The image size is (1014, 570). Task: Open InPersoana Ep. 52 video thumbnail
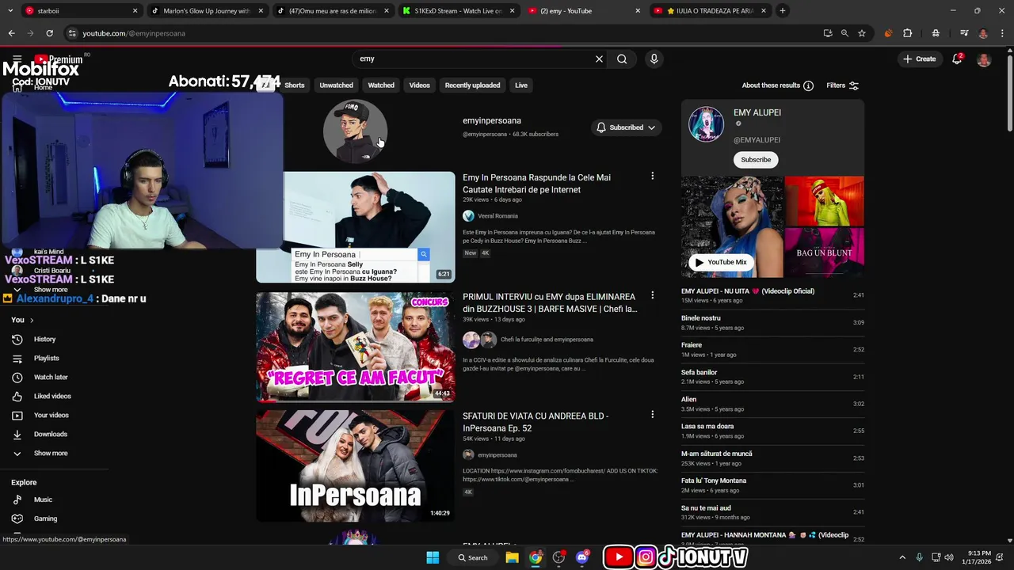356,465
